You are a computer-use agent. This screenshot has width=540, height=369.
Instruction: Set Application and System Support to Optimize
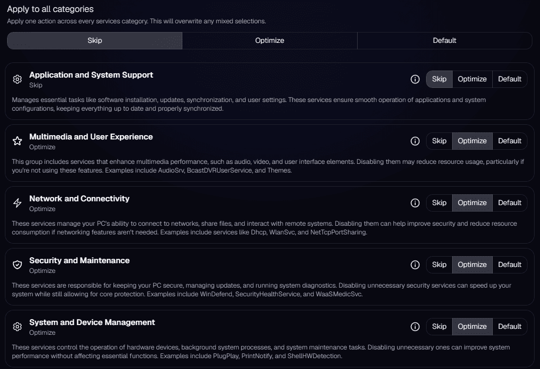(472, 79)
